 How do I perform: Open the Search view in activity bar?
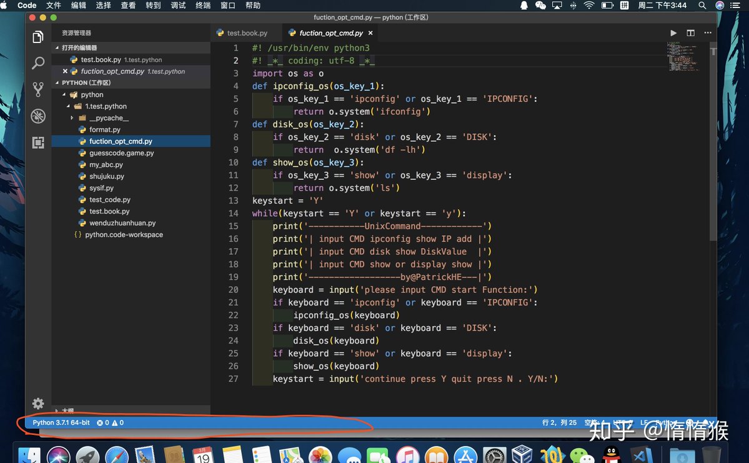click(37, 62)
